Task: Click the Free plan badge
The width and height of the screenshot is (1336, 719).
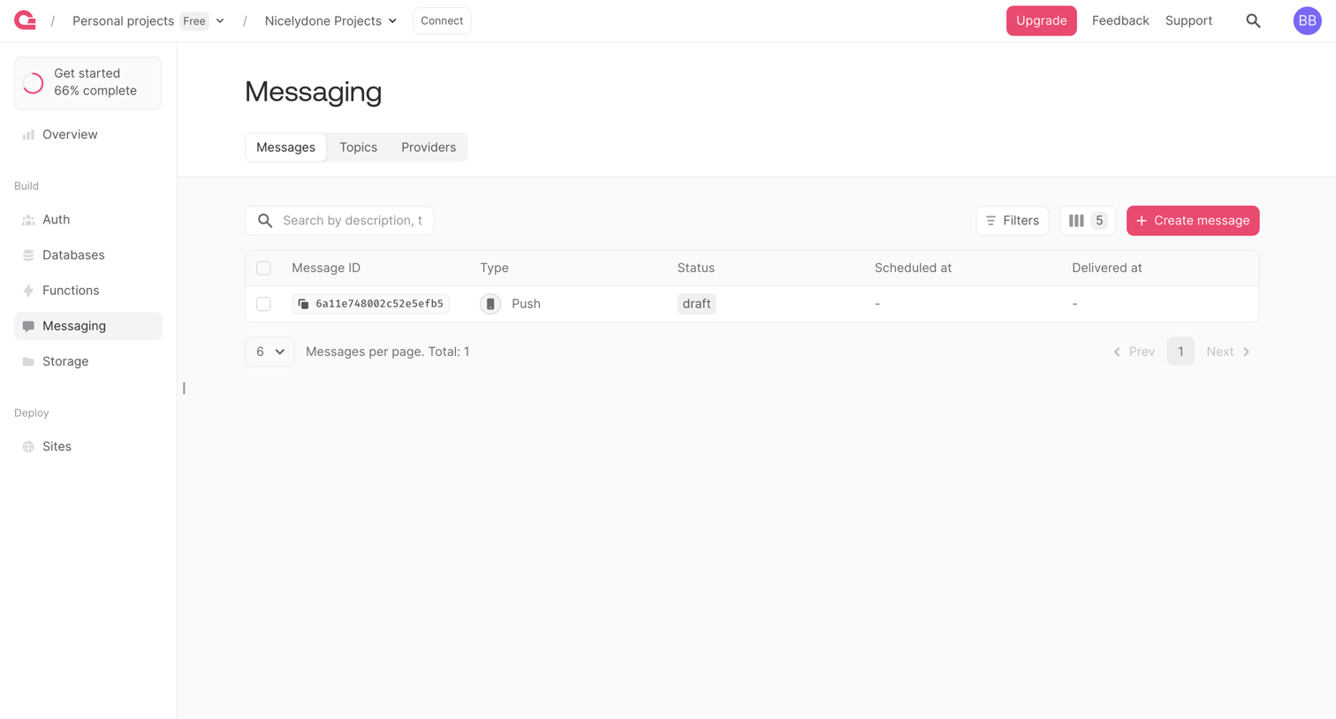Action: click(x=194, y=21)
